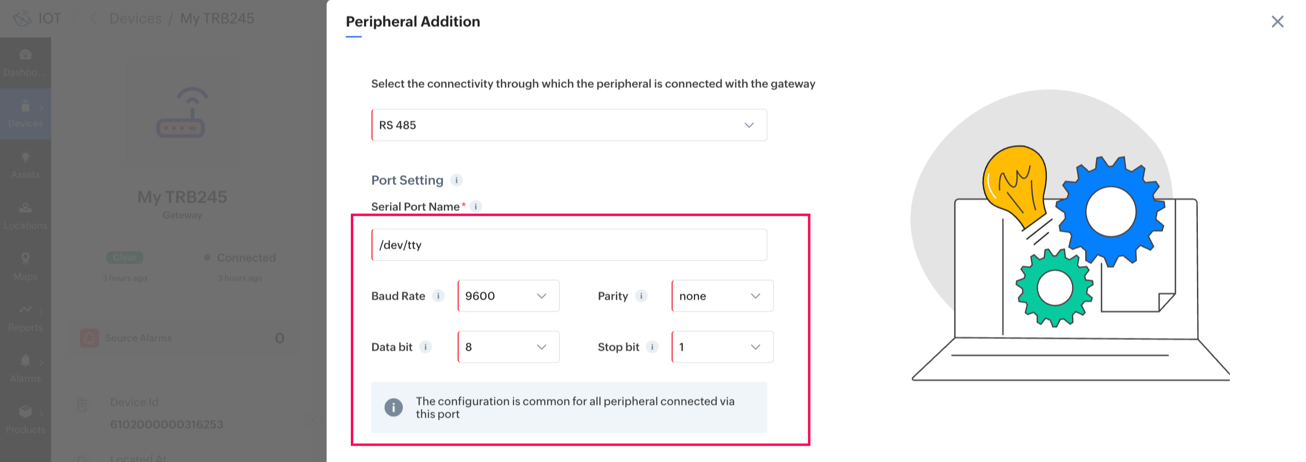Go to Assets in the sidebar
This screenshot has height=462, width=1306.
pyautogui.click(x=26, y=164)
